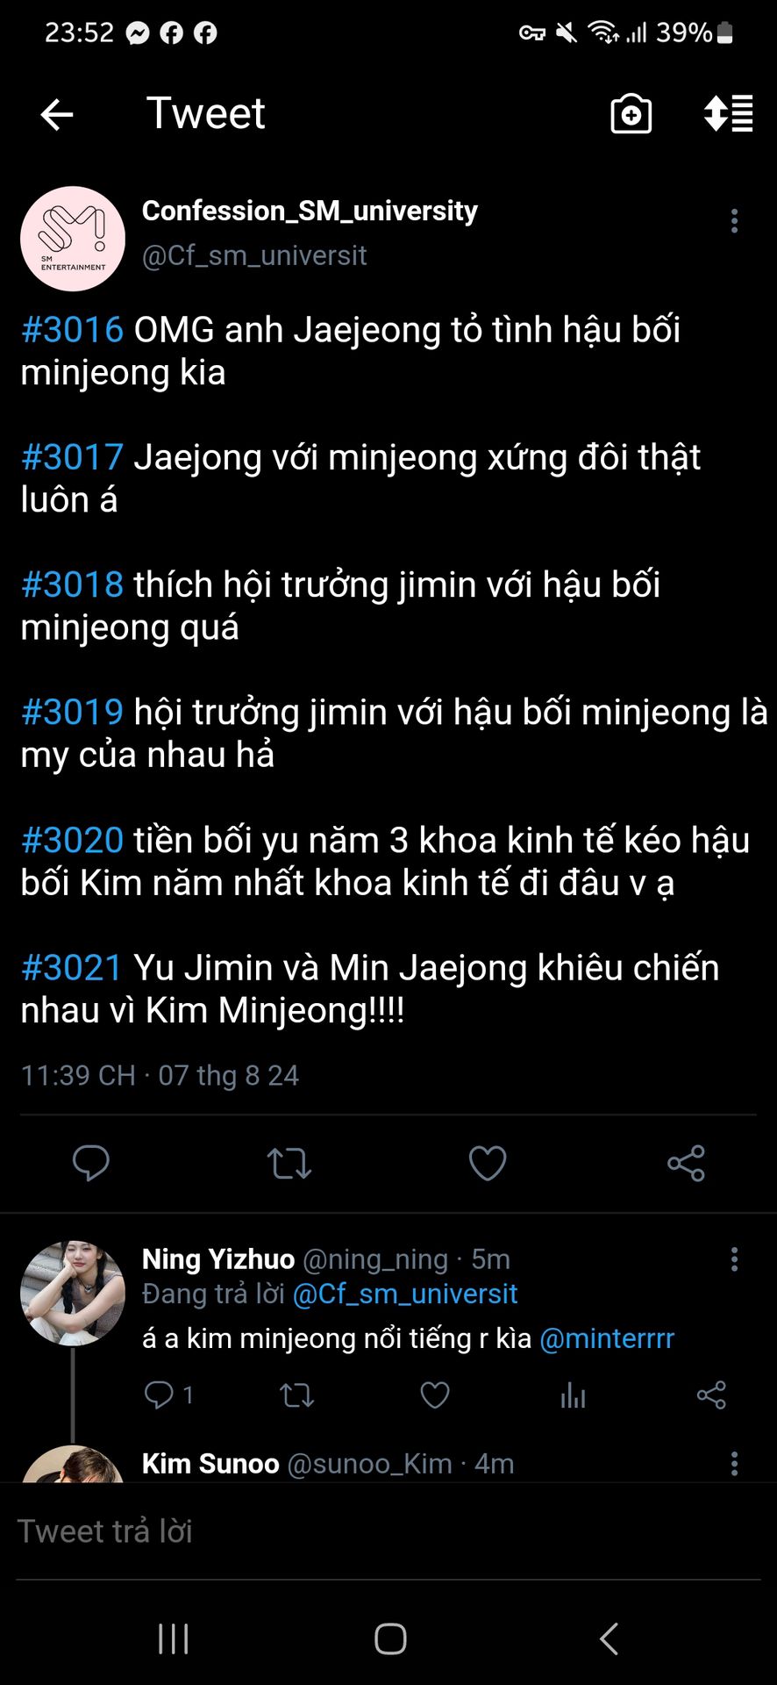
Task: Tap the 'Tweet trả lời' reply field
Action: [x=388, y=1531]
